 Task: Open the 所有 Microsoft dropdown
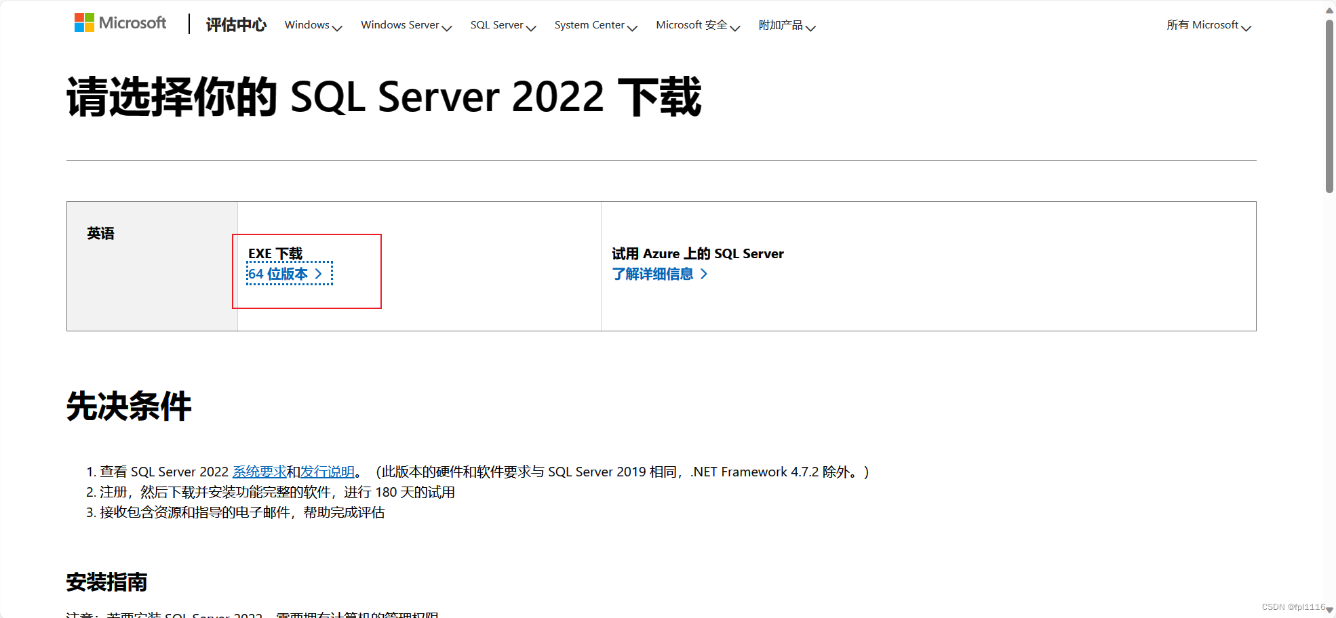tap(1209, 25)
